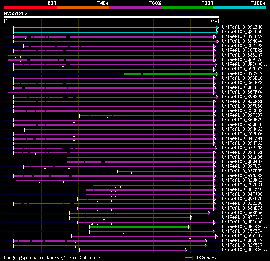Click UniRef100_Q69T76 label
Image resolution: width=270 pixels, height=261 pixels.
point(242,60)
